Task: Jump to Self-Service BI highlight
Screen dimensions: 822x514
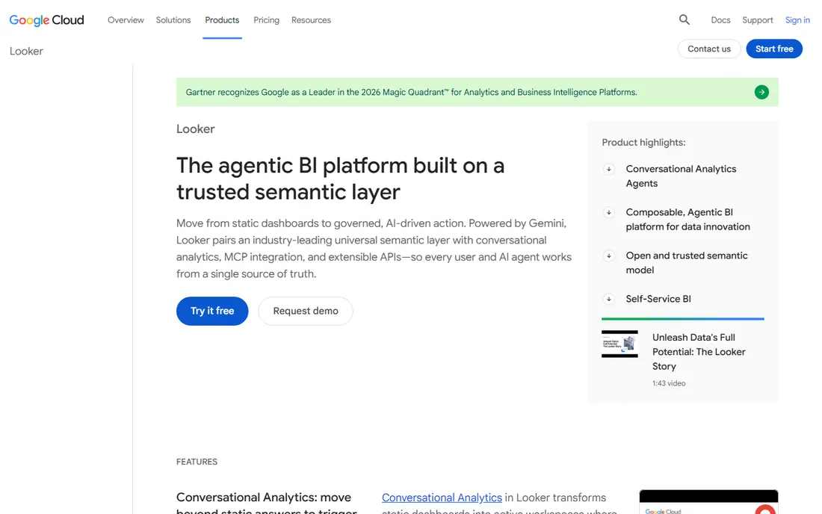Action: pyautogui.click(x=658, y=299)
